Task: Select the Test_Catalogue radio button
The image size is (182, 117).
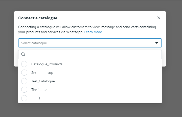Action: pyautogui.click(x=24, y=81)
